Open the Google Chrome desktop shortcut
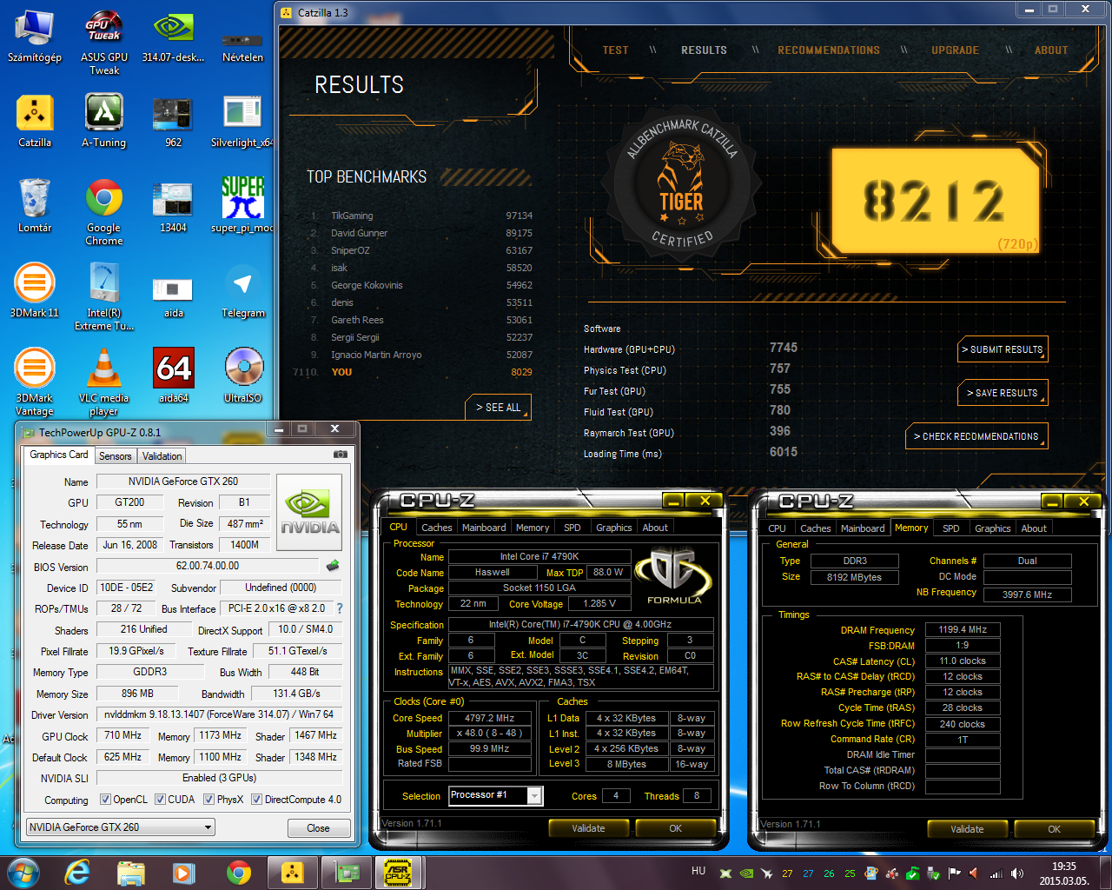 click(x=104, y=212)
